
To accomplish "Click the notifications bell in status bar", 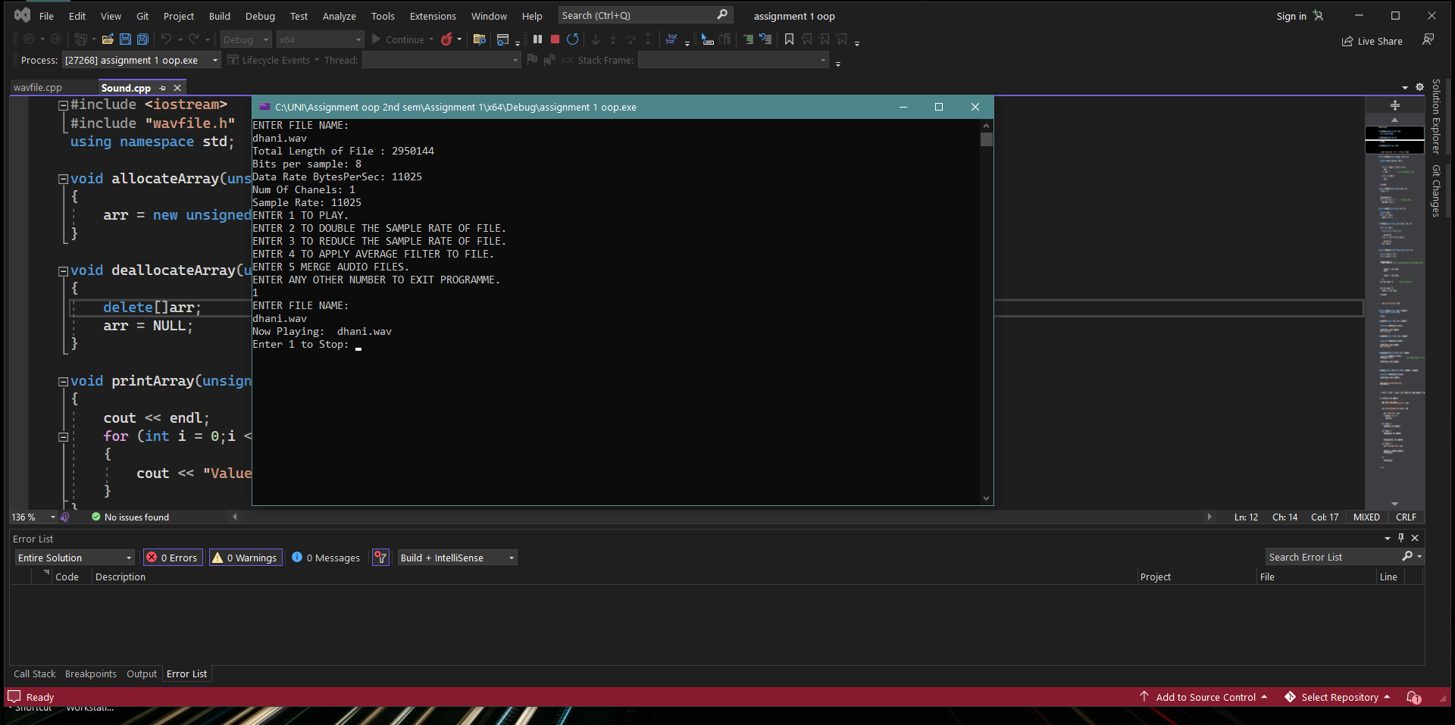I will click(1413, 697).
